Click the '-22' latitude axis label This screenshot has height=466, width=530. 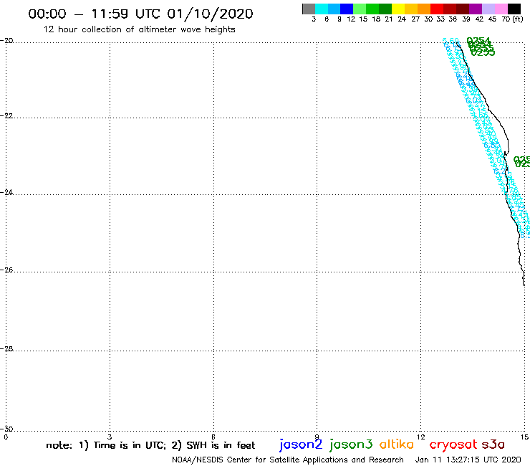6,115
